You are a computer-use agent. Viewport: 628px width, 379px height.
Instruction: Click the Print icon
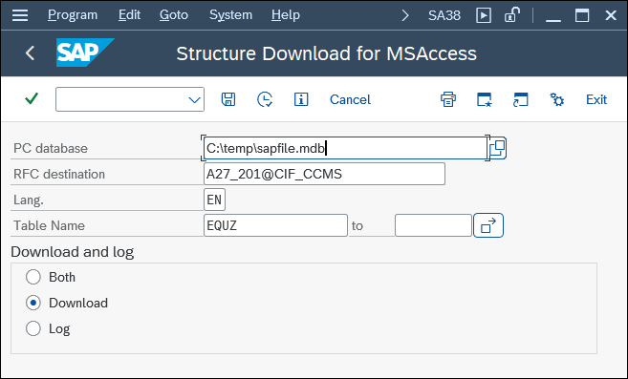tap(448, 99)
